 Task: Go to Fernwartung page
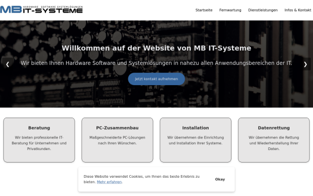click(230, 10)
